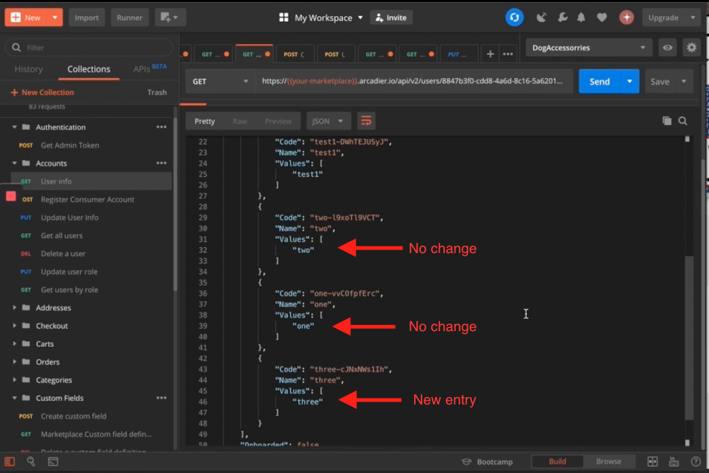Copy the response body to clipboard
This screenshot has height=473, width=709.
[x=667, y=121]
